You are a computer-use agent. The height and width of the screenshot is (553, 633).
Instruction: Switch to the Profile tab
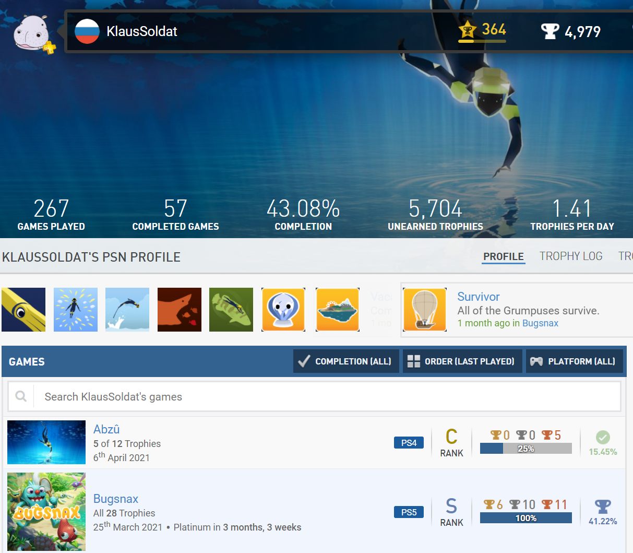pos(504,256)
